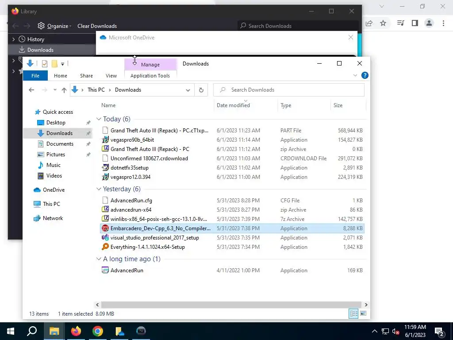The image size is (453, 340).
Task: Bookmark page with Chrome star icon
Action: coord(383,23)
